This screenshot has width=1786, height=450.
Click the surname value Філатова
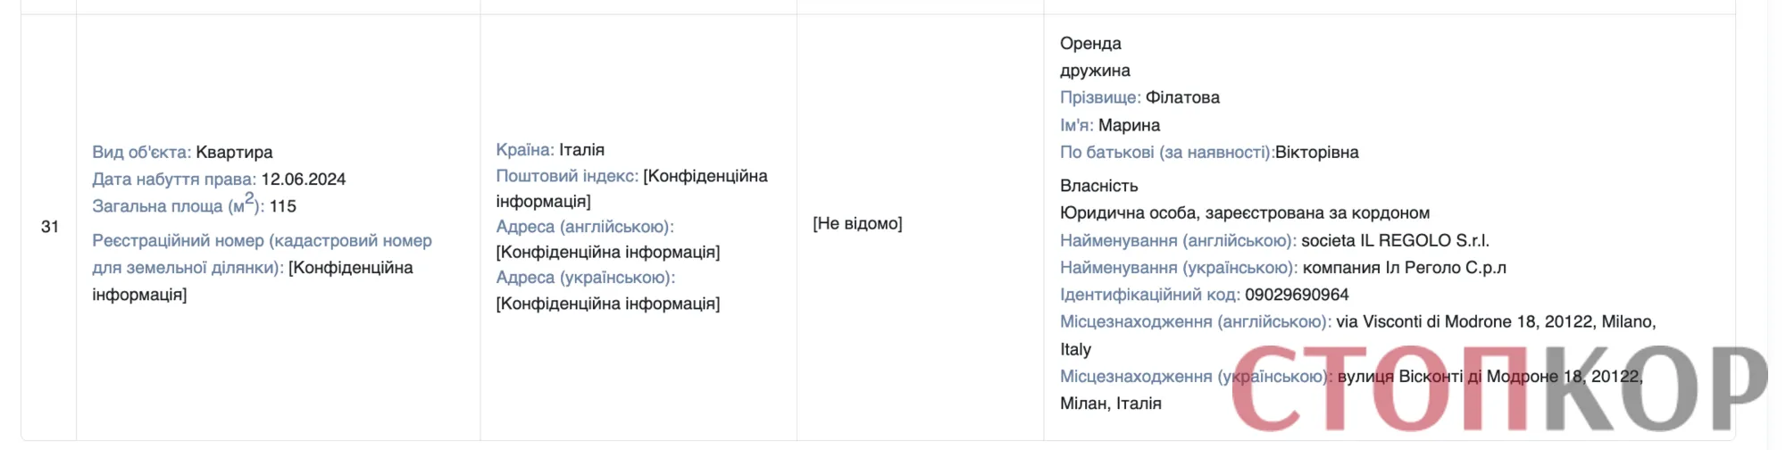coord(1182,97)
